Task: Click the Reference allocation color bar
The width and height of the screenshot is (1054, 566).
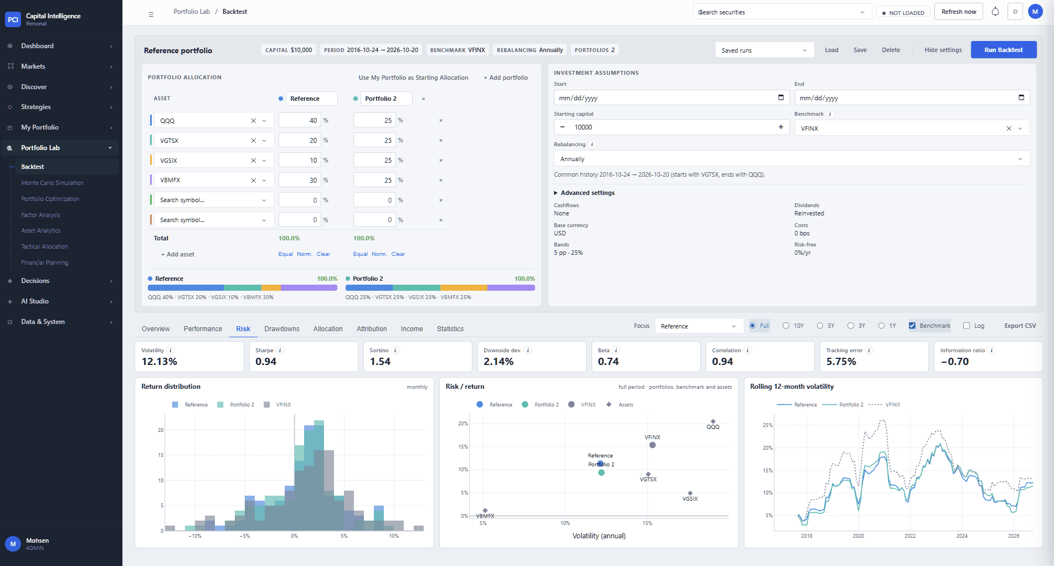Action: [x=243, y=288]
